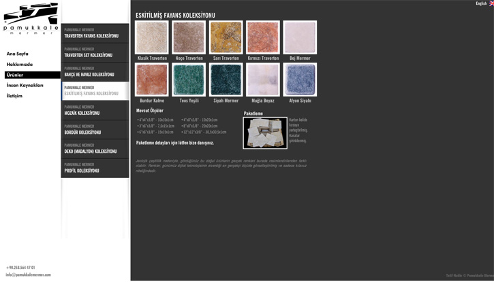Select Bahçe ve Havuz Koleksiyonu
Image resolution: width=494 pixels, height=282 pixels.
pyautogui.click(x=95, y=72)
